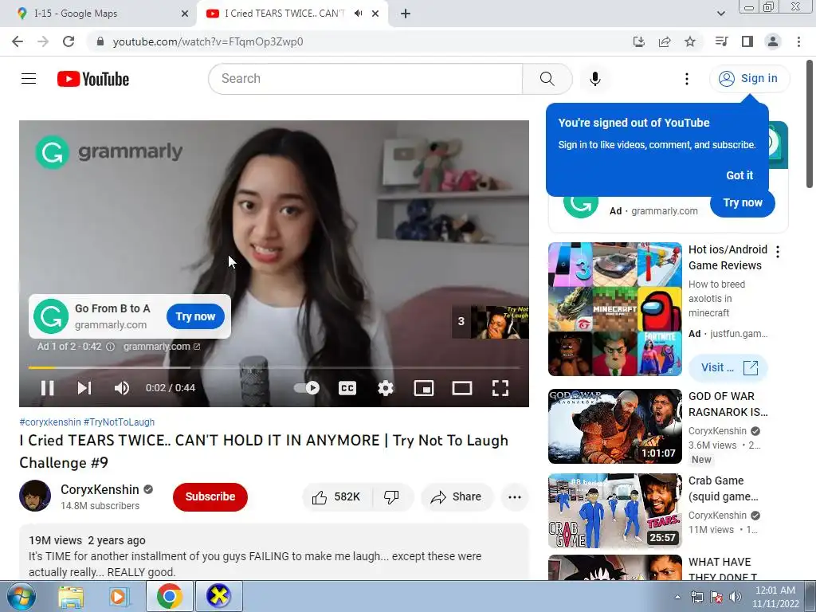The image size is (816, 612).
Task: Dismiss the signed-out popup with Got it
Action: click(739, 175)
